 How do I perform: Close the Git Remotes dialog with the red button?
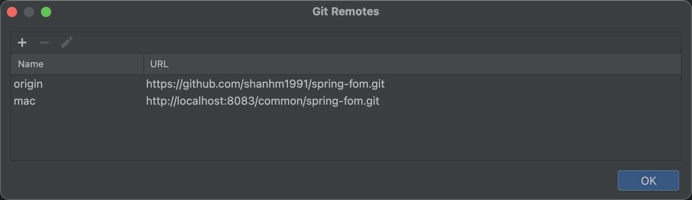point(12,12)
